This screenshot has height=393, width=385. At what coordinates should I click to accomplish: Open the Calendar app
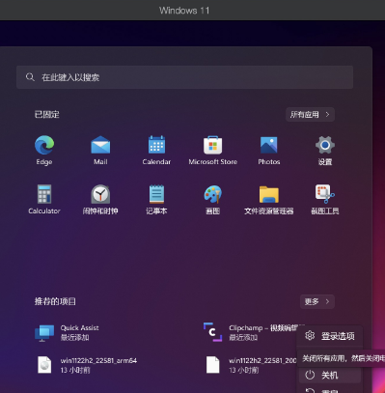pos(156,150)
